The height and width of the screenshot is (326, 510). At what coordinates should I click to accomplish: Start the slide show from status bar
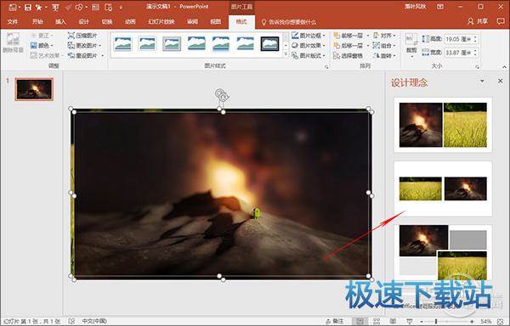(x=410, y=321)
